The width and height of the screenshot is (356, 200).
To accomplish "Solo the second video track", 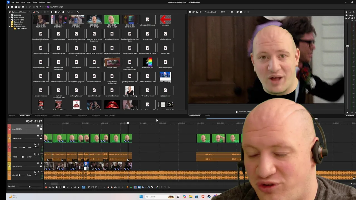I will coord(41,136).
